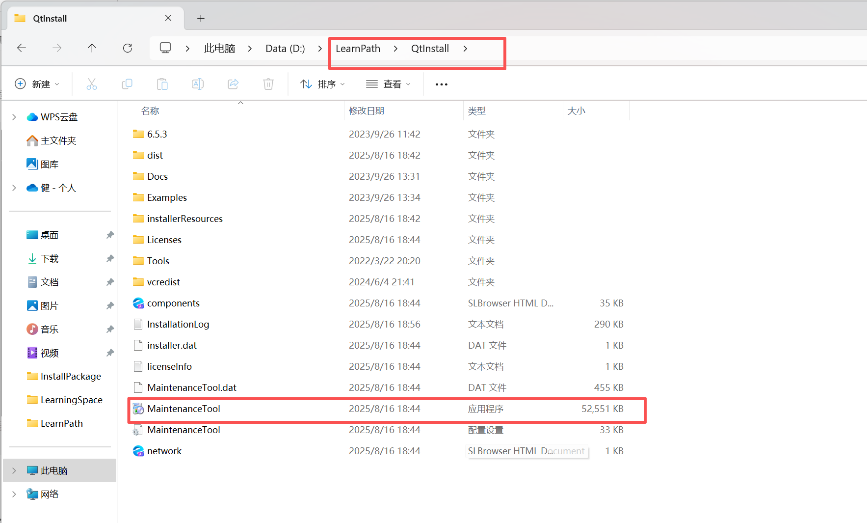Image resolution: width=867 pixels, height=523 pixels.
Task: Go forward with the right arrow
Action: point(57,48)
